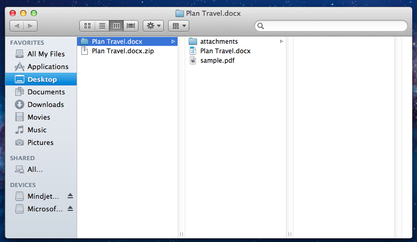The height and width of the screenshot is (242, 417).
Task: Click the Documents icon
Action: [x=20, y=92]
